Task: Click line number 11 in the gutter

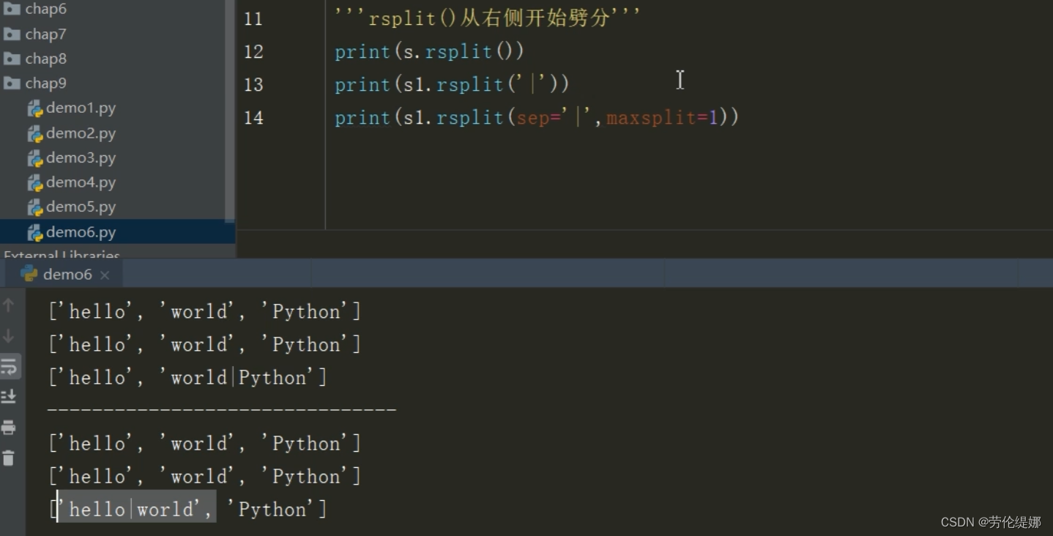Action: 253,18
